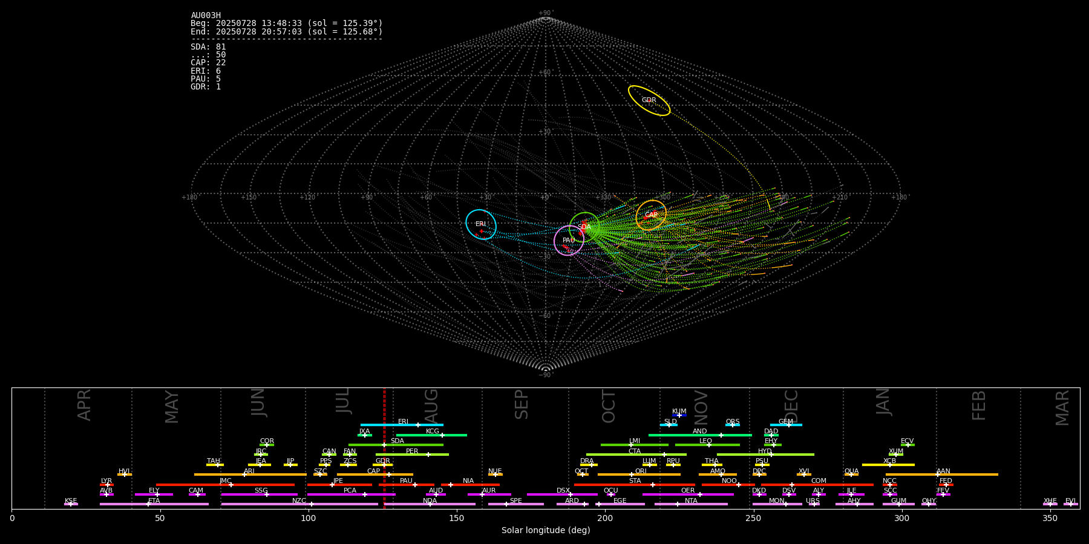Click the station ID 'AU003H' title
Screen dimensions: 1089x544
(x=206, y=16)
